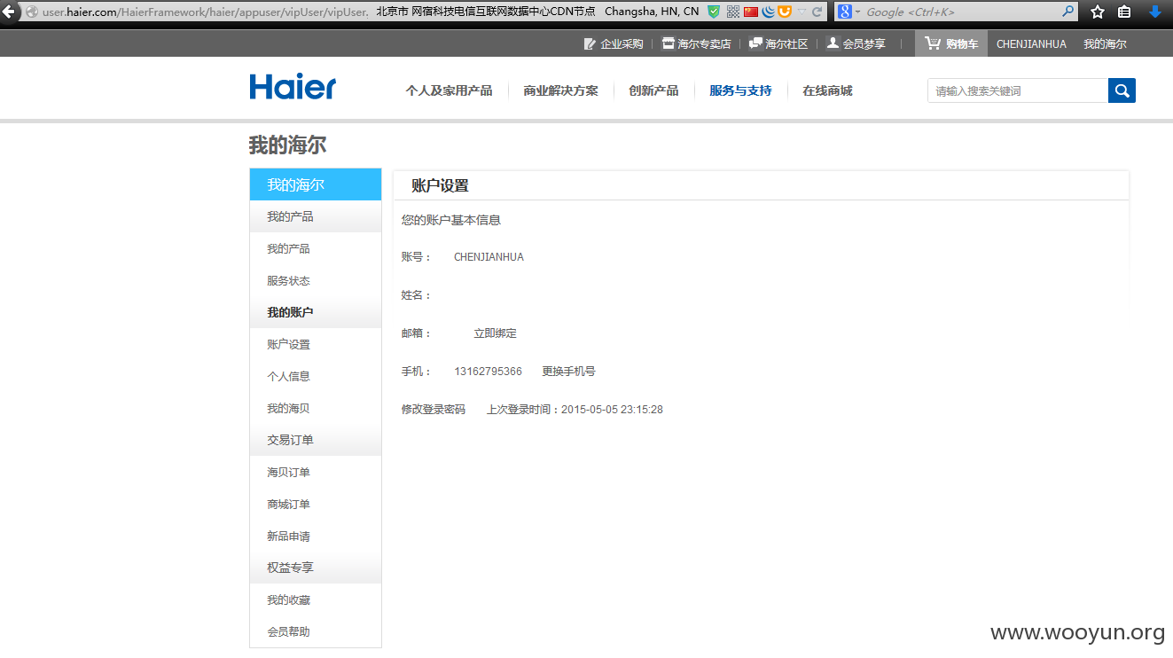Open 账户设置 in the sidebar
Viewport: 1173px width, 658px height.
tap(288, 344)
